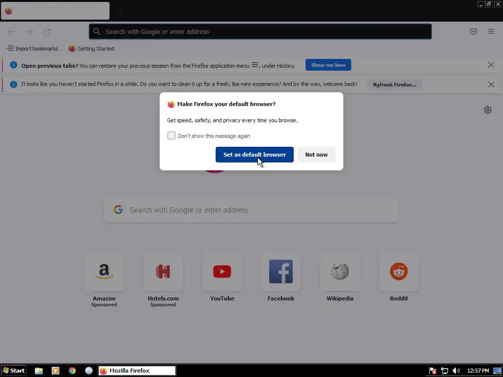This screenshot has width=503, height=377.
Task: Open the Save to Pocket icon
Action: (474, 31)
